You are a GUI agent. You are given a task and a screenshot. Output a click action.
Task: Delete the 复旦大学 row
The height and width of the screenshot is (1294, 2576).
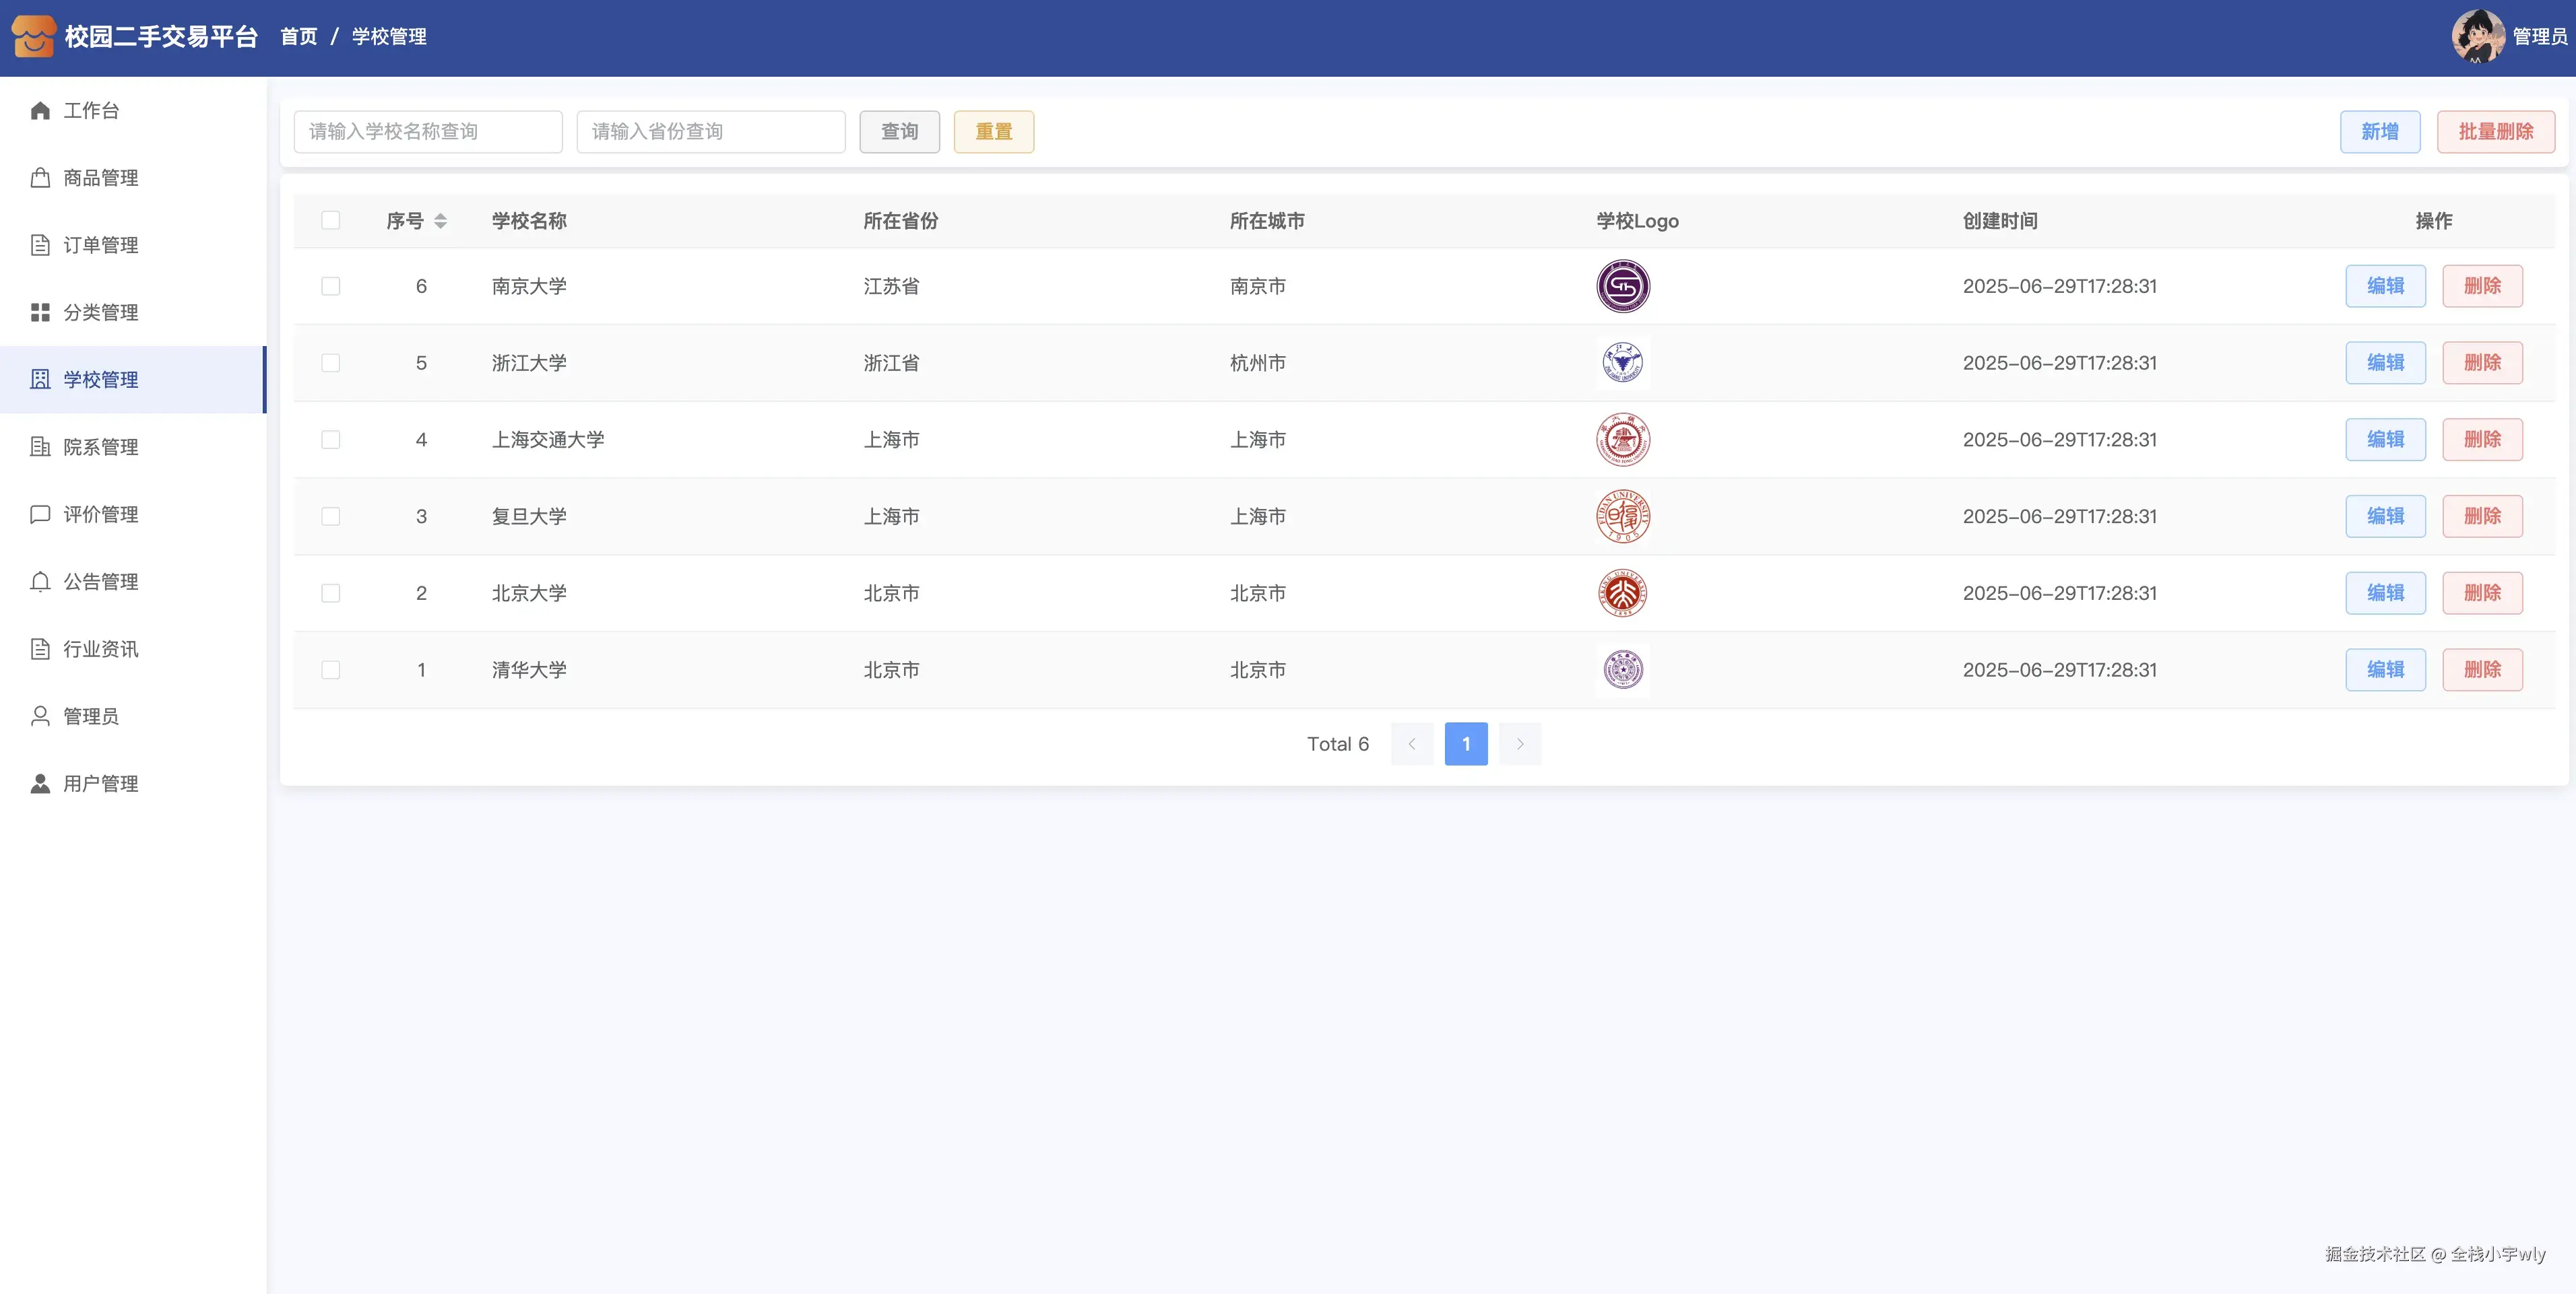(2482, 516)
